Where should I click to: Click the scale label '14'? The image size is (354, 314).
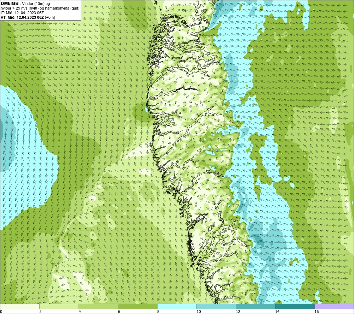277,312
